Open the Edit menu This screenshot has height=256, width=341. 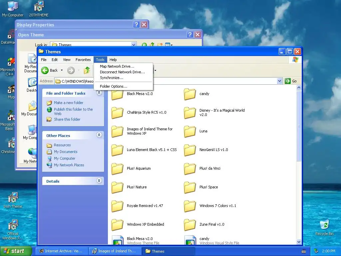(55, 60)
